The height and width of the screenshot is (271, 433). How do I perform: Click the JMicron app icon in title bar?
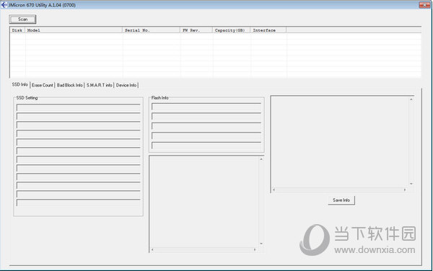4,5
